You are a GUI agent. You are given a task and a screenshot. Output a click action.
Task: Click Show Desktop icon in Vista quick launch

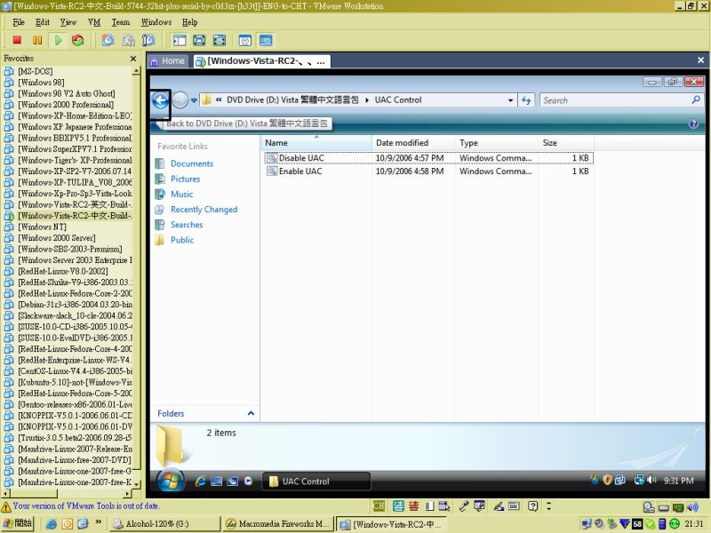click(x=216, y=481)
